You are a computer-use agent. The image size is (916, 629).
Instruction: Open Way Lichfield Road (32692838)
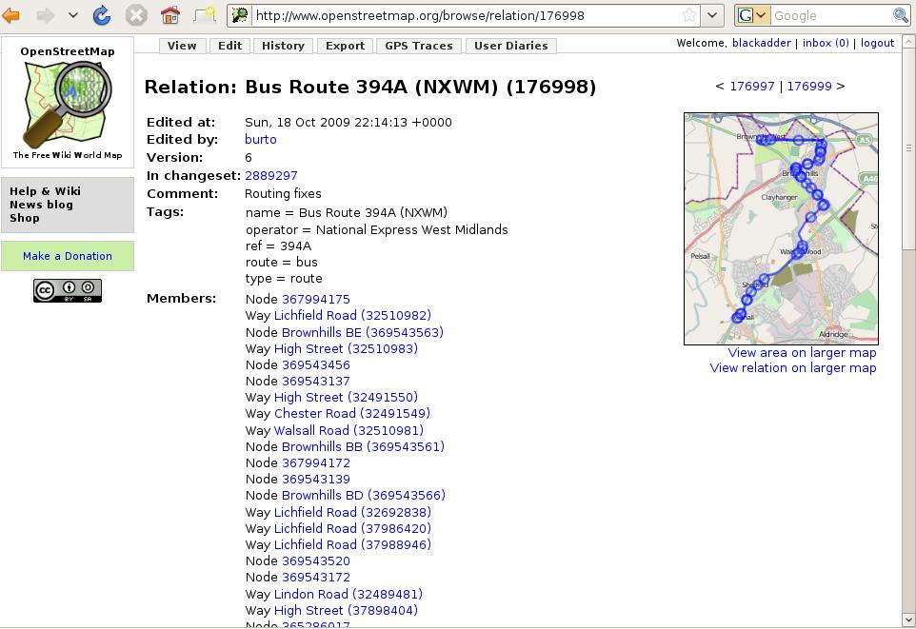click(352, 512)
